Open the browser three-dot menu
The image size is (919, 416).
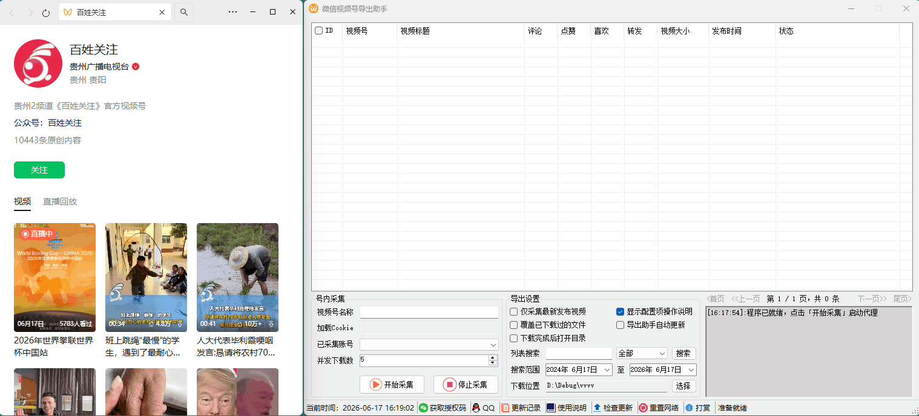[x=233, y=12]
